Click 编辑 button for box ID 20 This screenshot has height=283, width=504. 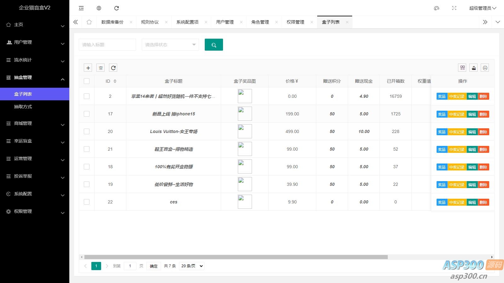(x=472, y=132)
